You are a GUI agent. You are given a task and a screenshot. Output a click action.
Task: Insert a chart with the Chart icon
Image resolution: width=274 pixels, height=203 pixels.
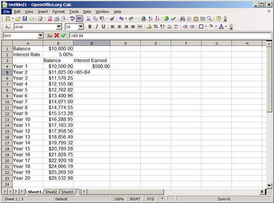[x=166, y=19]
